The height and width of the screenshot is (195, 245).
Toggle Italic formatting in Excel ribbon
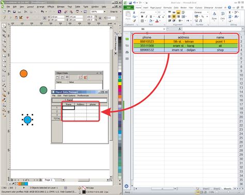click(146, 16)
